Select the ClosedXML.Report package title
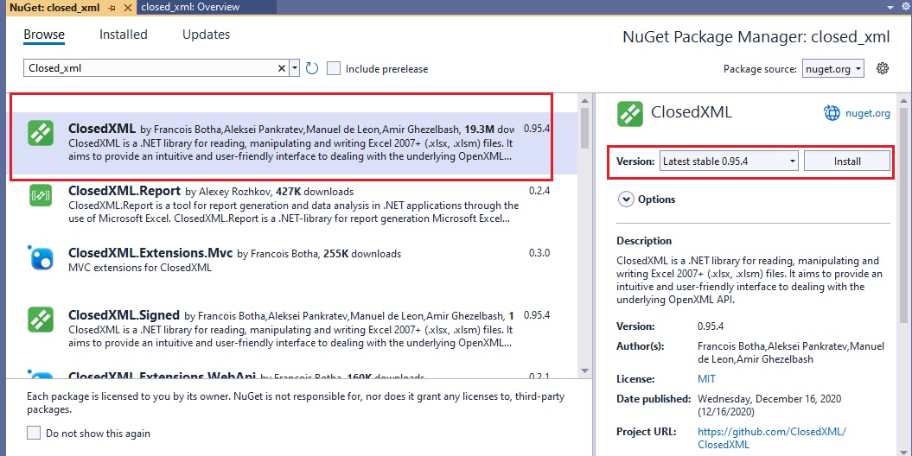 [x=124, y=191]
